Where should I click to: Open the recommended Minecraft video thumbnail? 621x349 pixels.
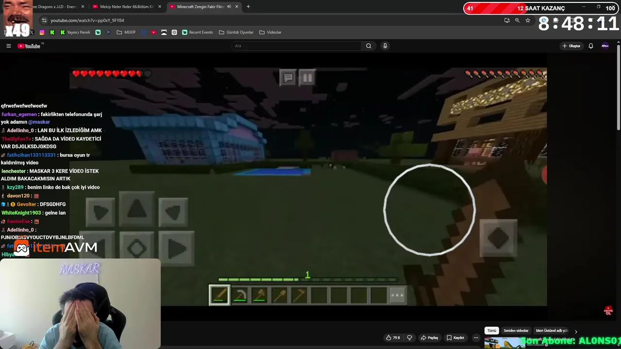click(x=505, y=343)
